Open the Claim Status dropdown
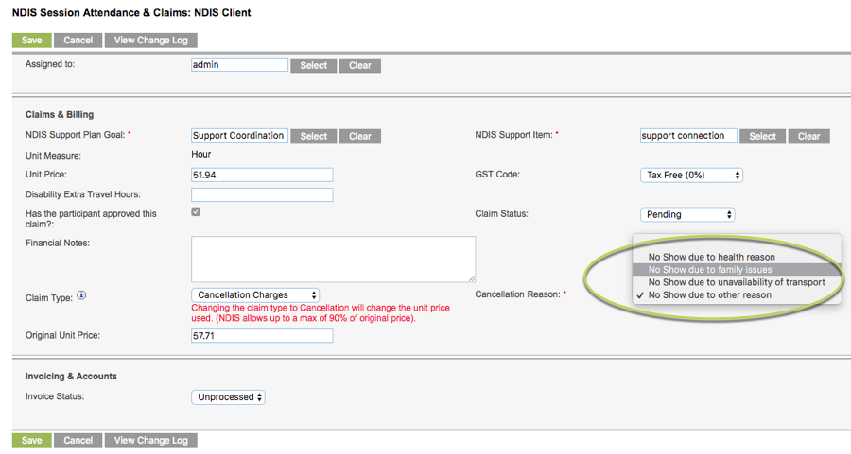Screen dimensions: 851x454 (687, 214)
